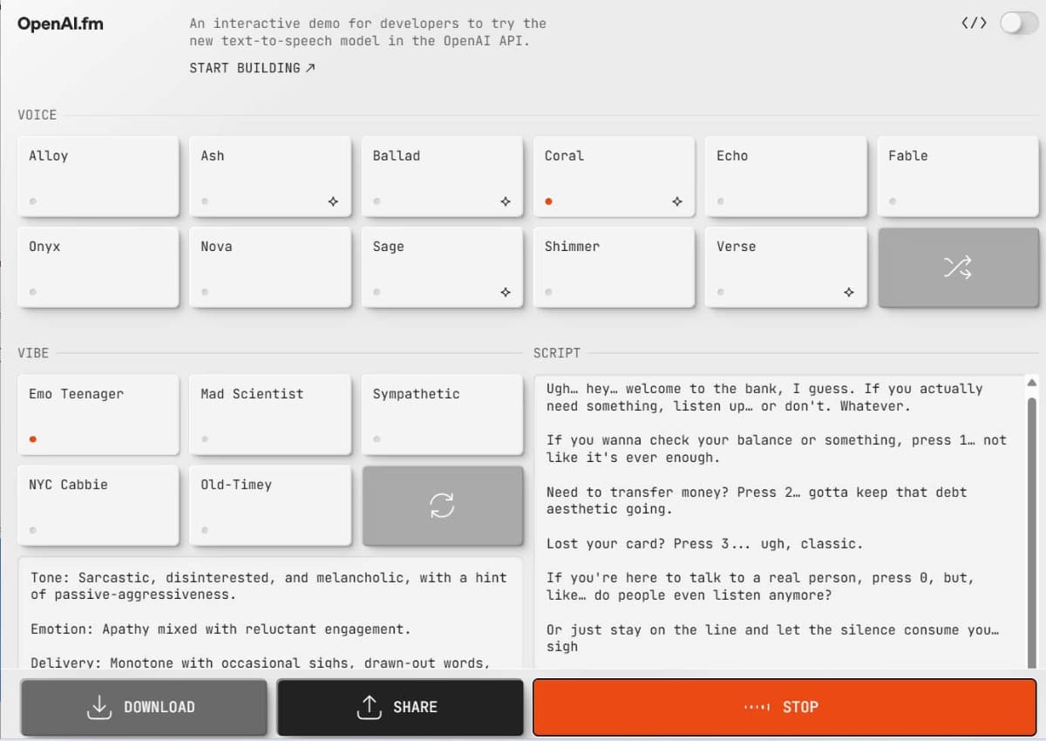Click the shuffle random voice button
The width and height of the screenshot is (1046, 741).
coord(958,267)
